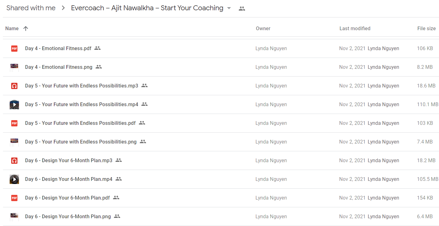
Task: Click 7.4 MB file size value
Action: pos(425,142)
